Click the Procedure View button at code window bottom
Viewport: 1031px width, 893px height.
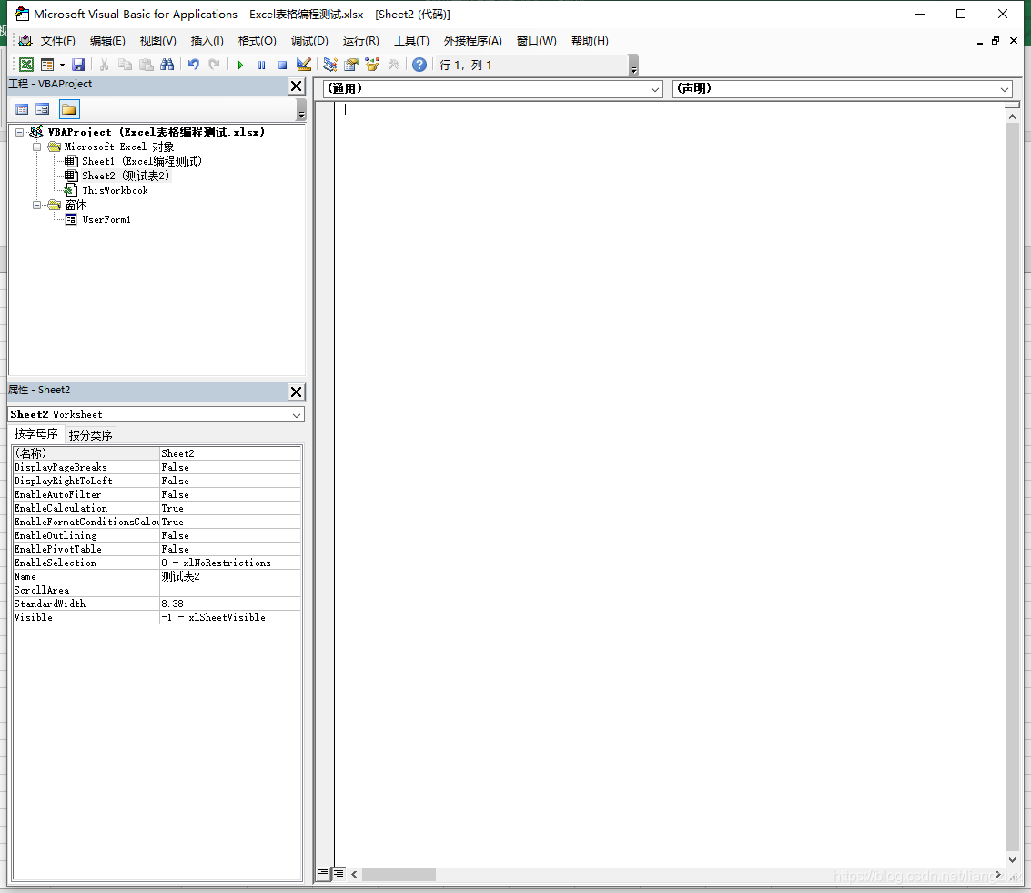click(x=323, y=873)
